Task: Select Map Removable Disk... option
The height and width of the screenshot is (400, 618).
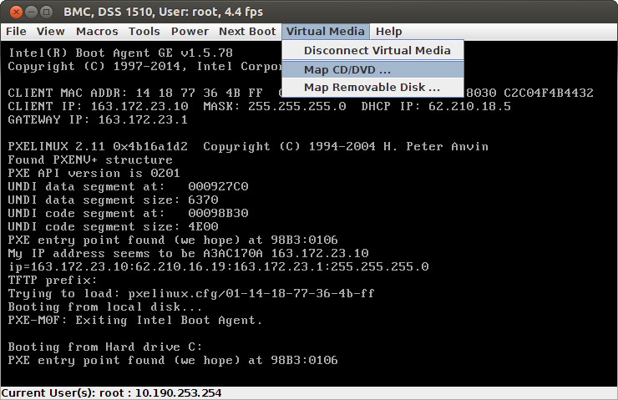Action: 372,87
